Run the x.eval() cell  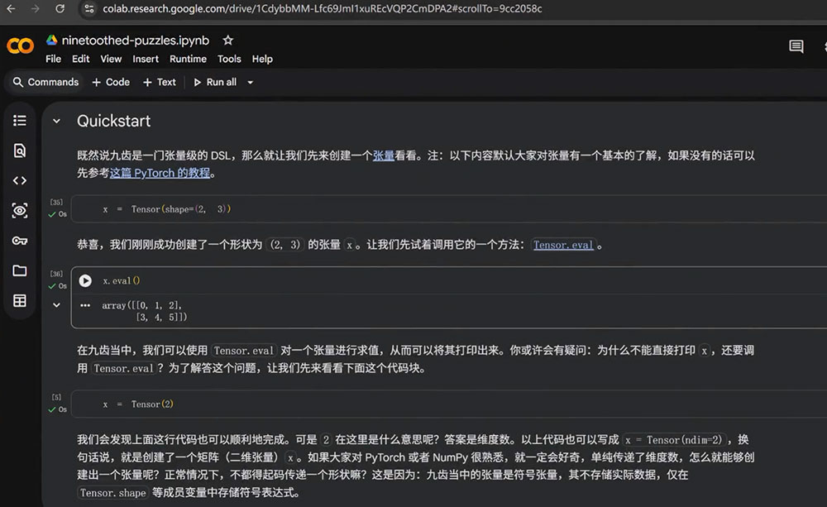tap(85, 280)
